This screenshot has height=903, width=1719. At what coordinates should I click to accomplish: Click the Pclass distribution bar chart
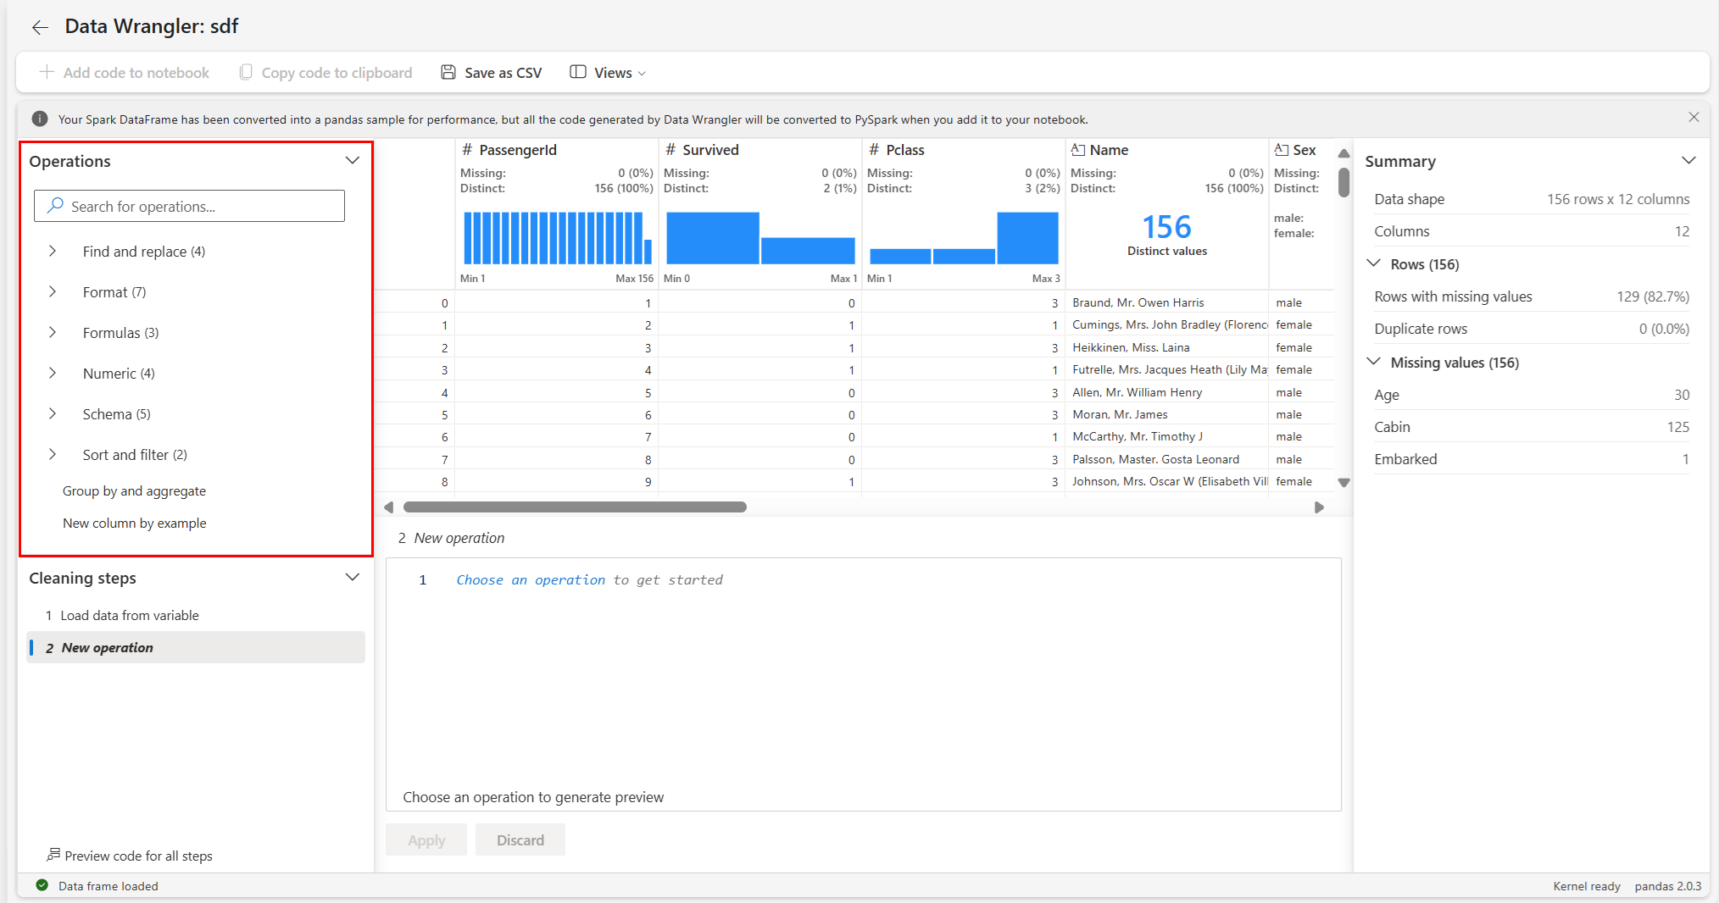click(964, 238)
